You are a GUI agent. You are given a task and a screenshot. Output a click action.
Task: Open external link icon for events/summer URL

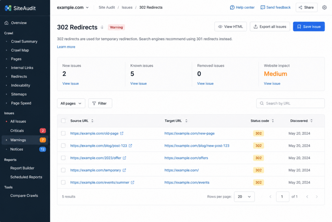[x=133, y=182]
